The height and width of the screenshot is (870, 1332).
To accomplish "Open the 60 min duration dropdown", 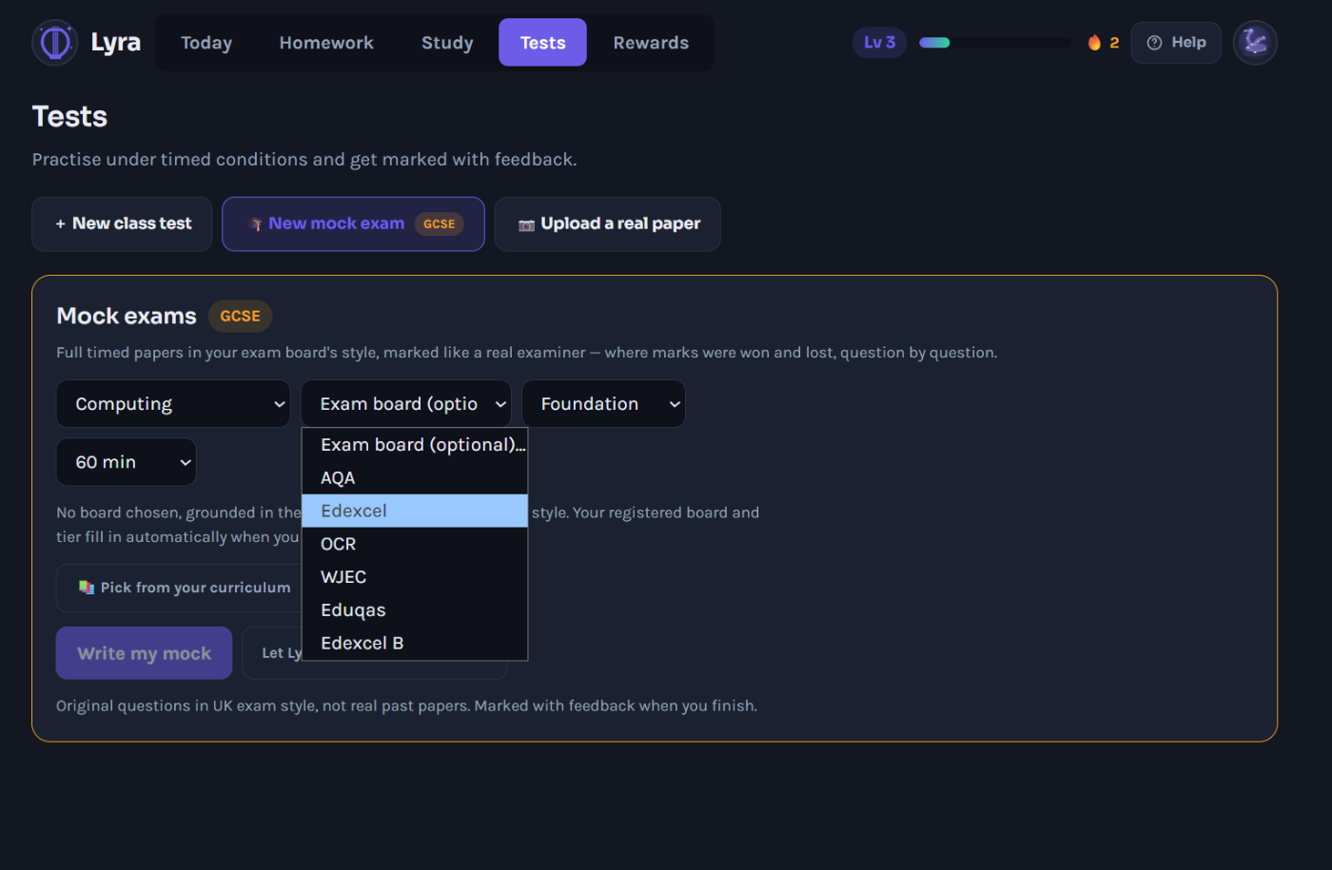I will [127, 462].
